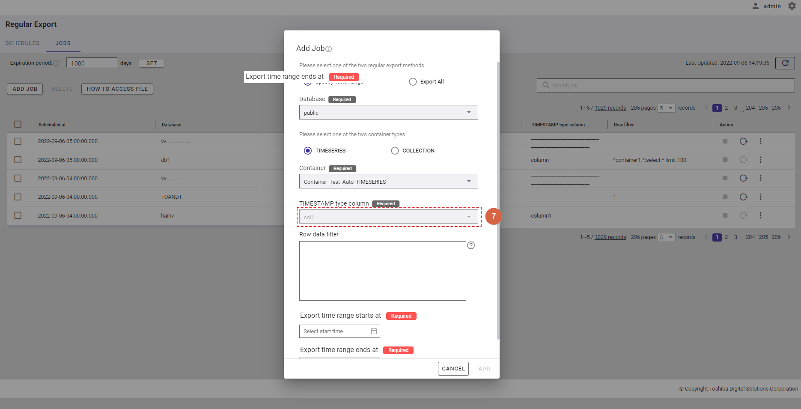Click the help icon beside Row data filter
Screen dimensions: 801x409
471,245
